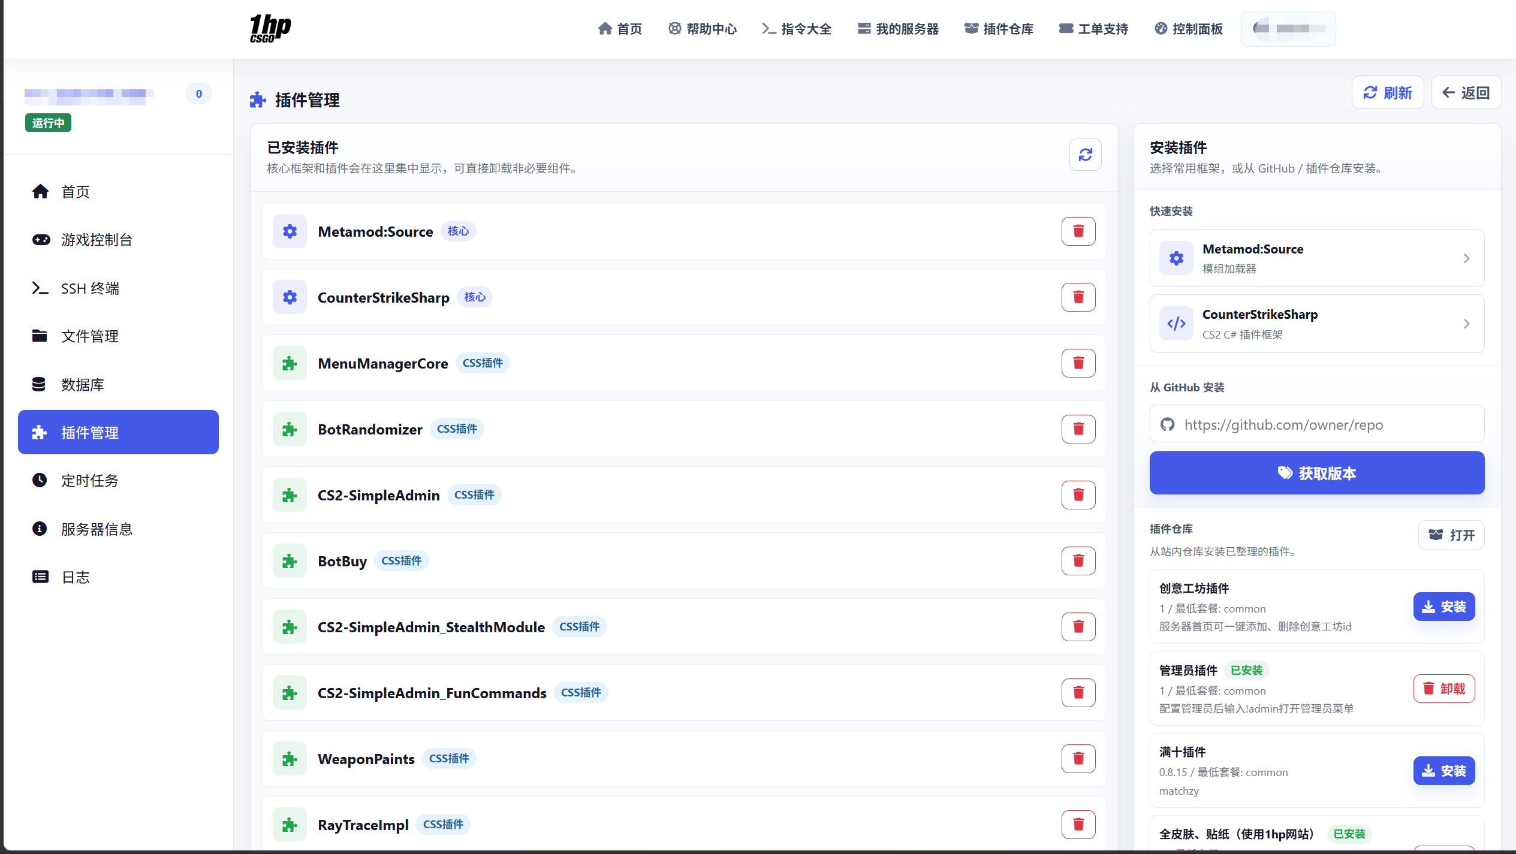Go to 指令大全 command list

pos(797,29)
